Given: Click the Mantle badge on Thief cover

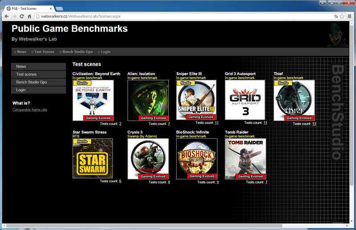Looking at the screenshot, I should click(x=283, y=83).
